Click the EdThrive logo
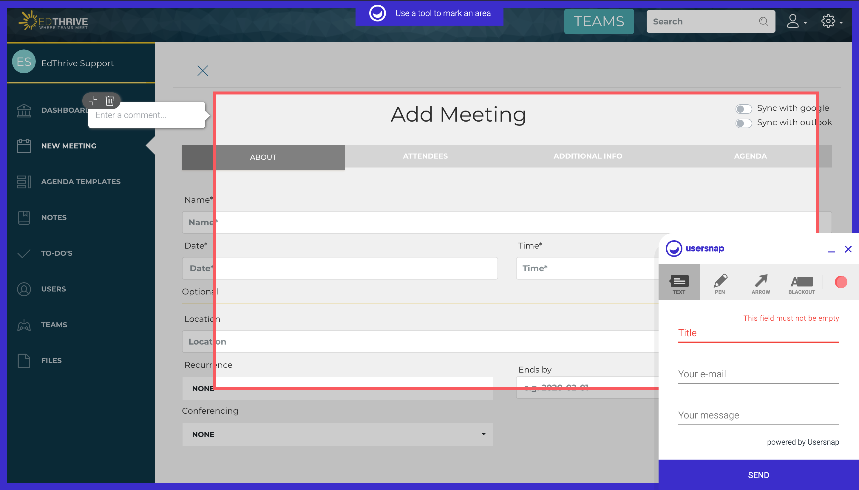Viewport: 859px width, 490px height. point(53,21)
